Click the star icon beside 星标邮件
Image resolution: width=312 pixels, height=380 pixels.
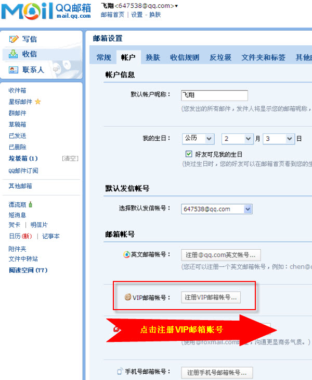pos(38,102)
